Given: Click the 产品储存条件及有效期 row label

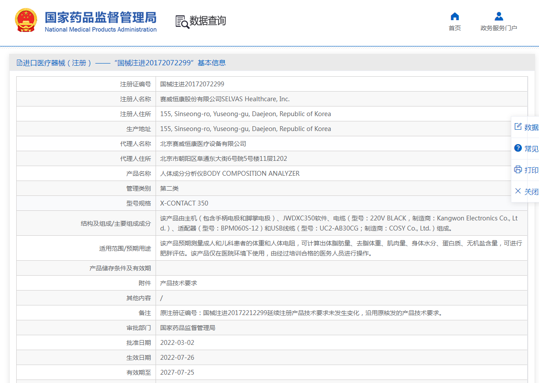Looking at the screenshot, I should pos(121,268).
